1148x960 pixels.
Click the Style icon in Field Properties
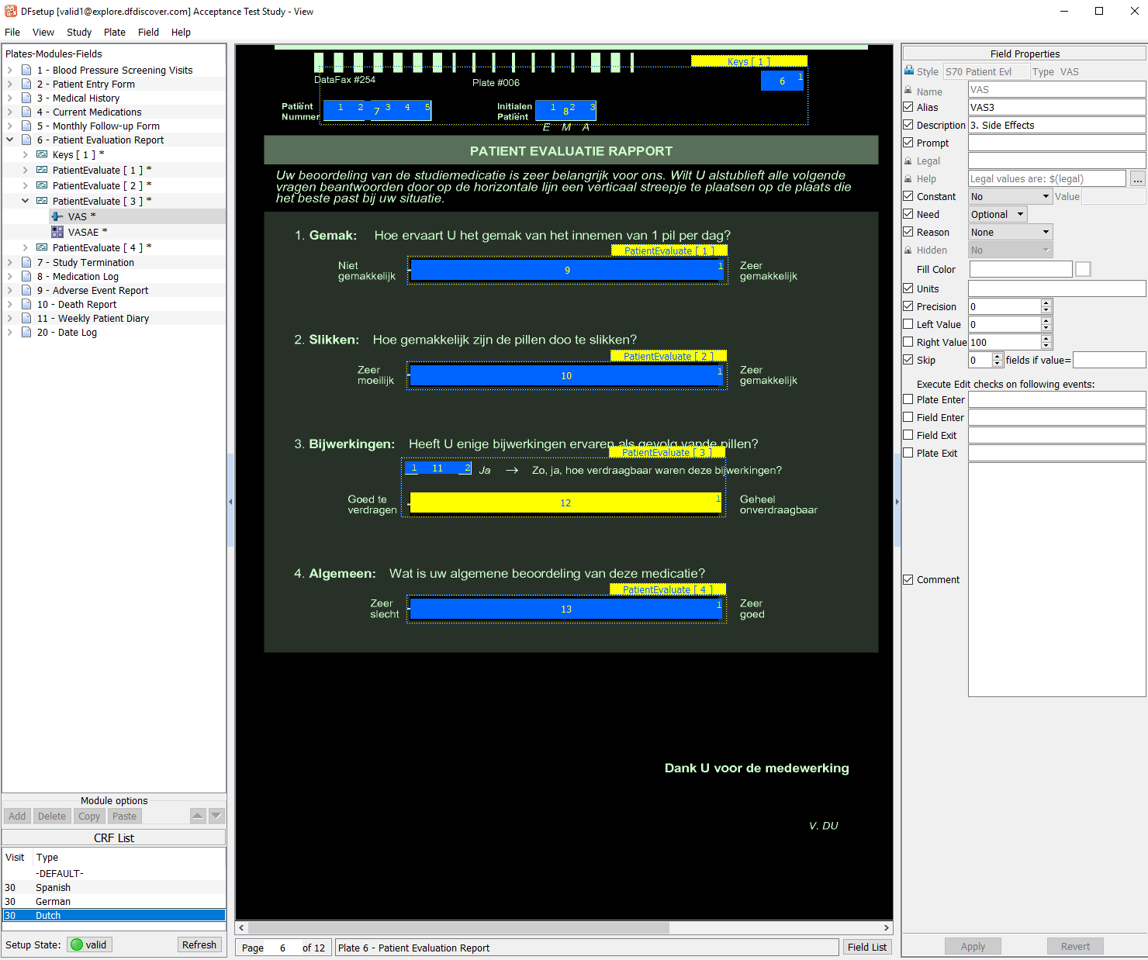pos(909,71)
